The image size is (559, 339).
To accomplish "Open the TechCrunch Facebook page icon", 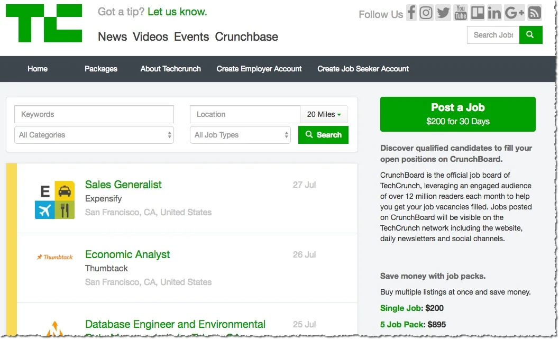I will (x=411, y=13).
